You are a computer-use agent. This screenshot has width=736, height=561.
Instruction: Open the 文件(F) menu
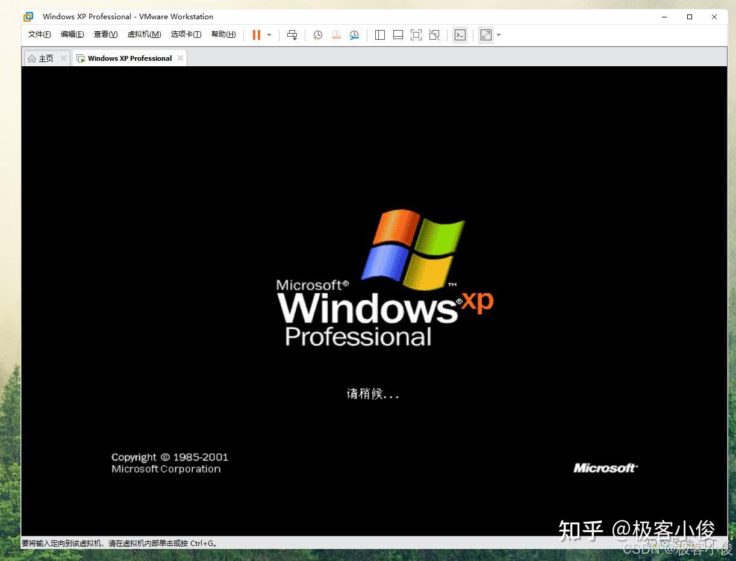pos(39,34)
